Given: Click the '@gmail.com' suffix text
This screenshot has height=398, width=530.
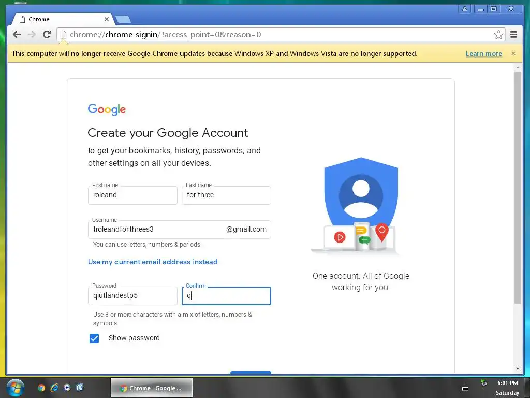Looking at the screenshot, I should pyautogui.click(x=246, y=229).
